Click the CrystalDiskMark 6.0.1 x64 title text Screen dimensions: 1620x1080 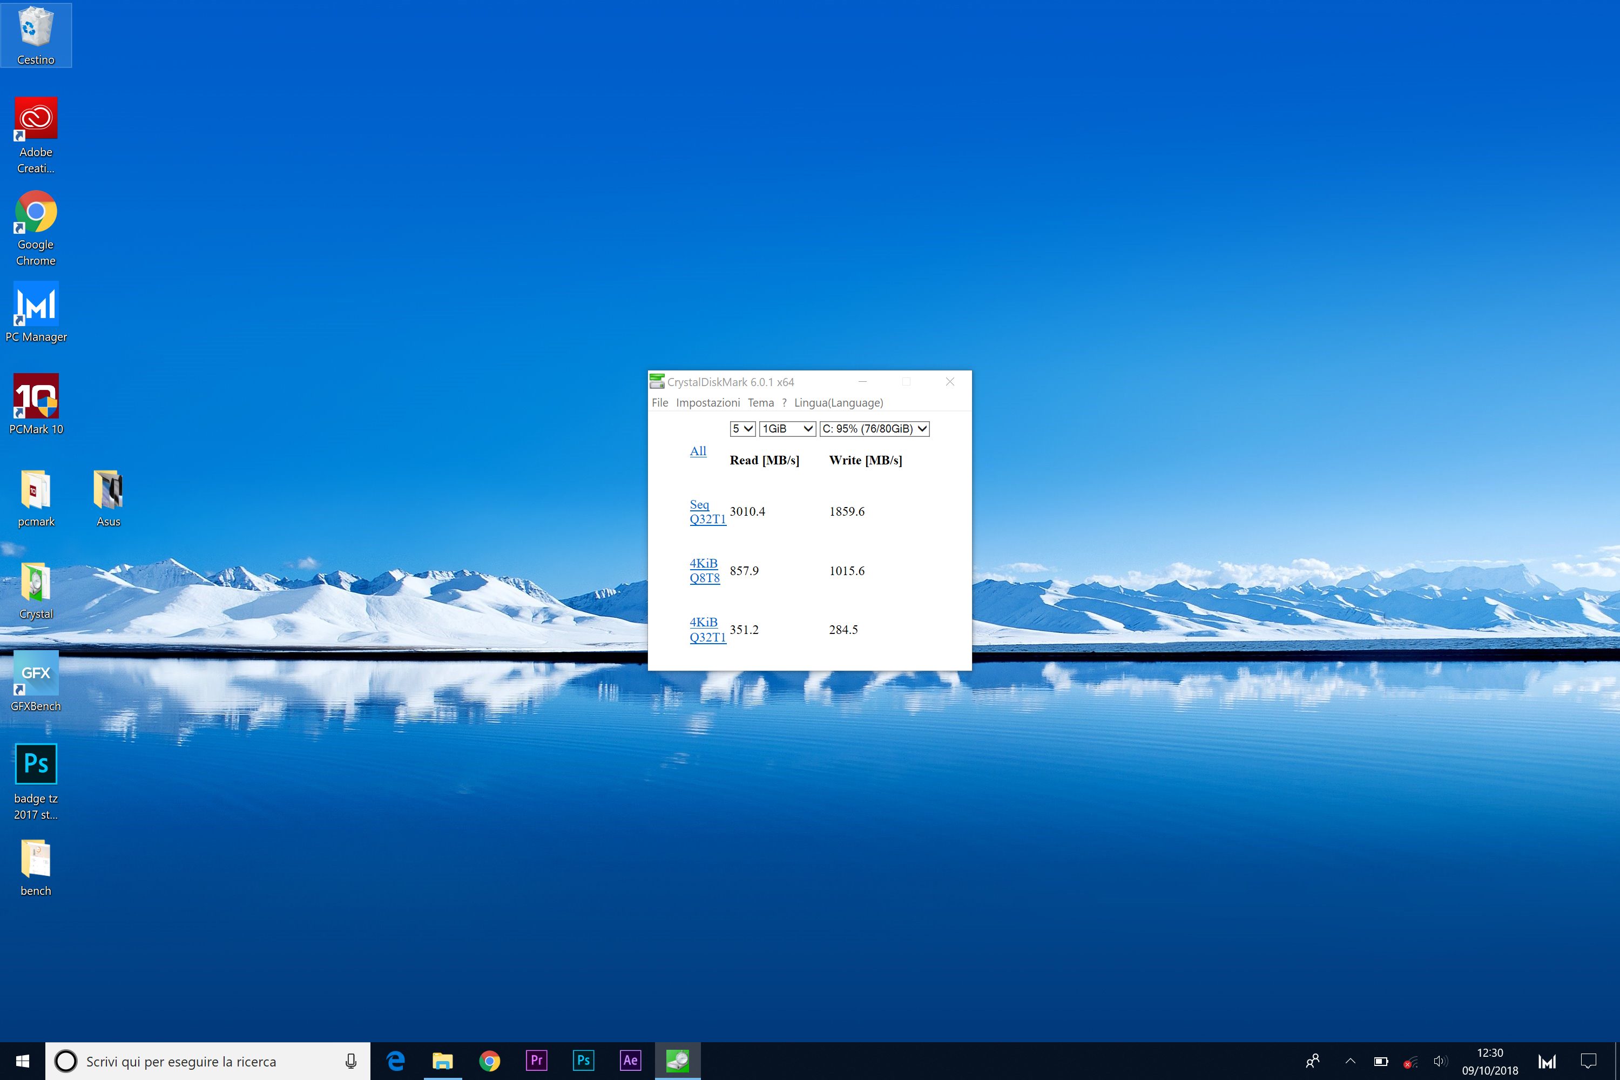pyautogui.click(x=730, y=382)
